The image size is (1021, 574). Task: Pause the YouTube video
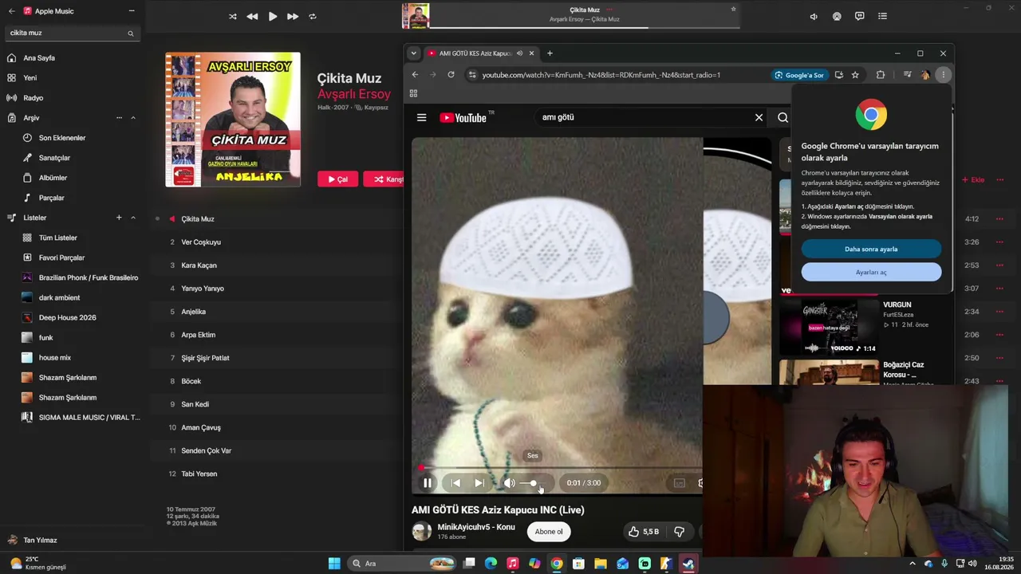[428, 482]
